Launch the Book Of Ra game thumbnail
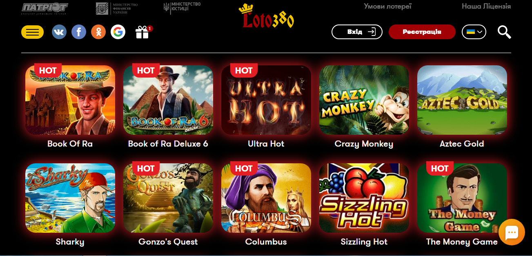Screen dimensions: 532x256 [70, 100]
